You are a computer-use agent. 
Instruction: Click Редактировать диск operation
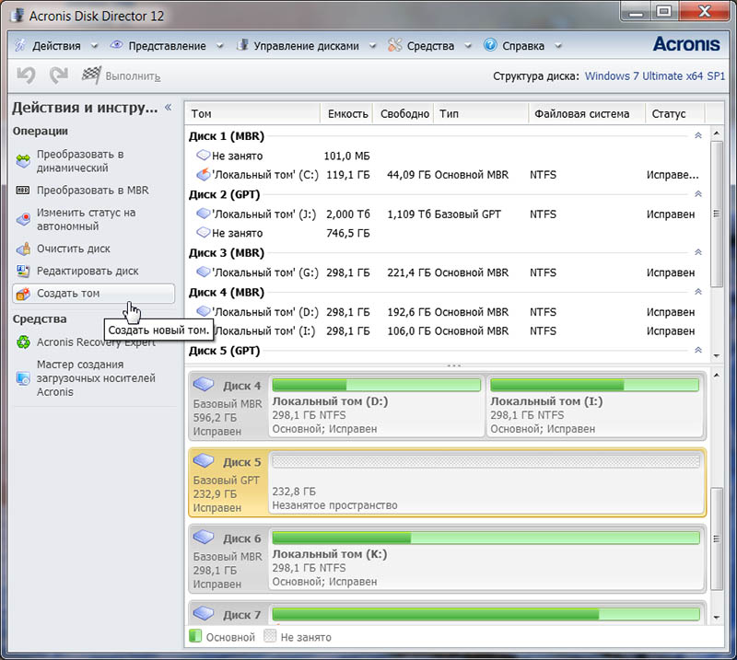[88, 271]
